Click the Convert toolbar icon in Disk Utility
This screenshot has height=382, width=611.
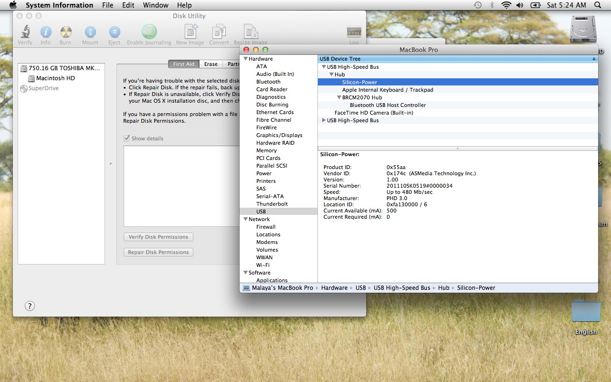click(219, 32)
